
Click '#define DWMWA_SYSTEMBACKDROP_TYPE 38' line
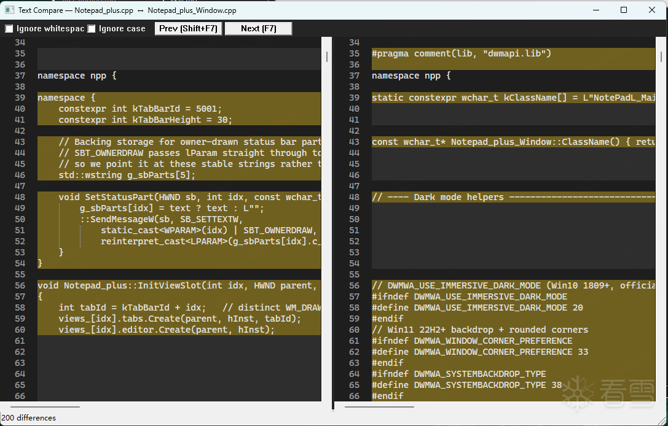pos(466,385)
